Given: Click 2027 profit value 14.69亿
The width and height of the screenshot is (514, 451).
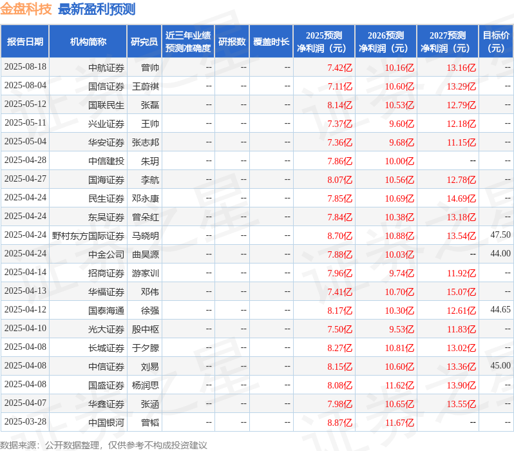Looking at the screenshot, I should (x=462, y=199).
